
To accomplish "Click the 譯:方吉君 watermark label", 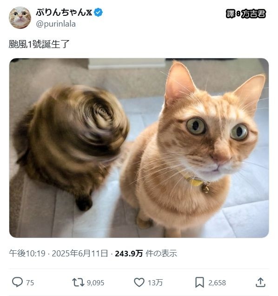I will point(246,14).
